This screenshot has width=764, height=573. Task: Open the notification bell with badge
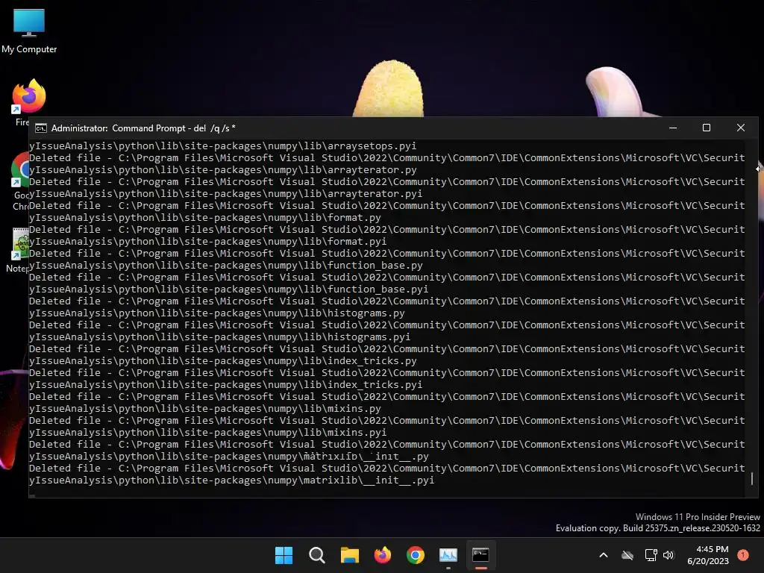(743, 554)
